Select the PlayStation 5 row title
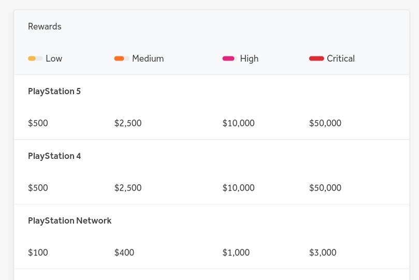The height and width of the screenshot is (280, 419). [54, 91]
